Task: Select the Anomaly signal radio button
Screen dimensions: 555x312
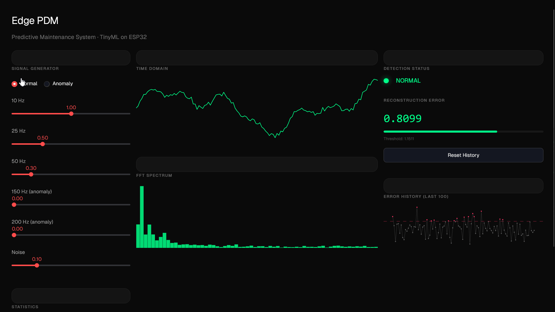Action: point(47,84)
